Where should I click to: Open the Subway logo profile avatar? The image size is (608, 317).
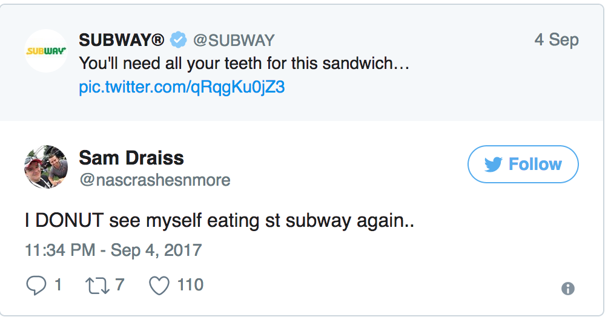(45, 51)
